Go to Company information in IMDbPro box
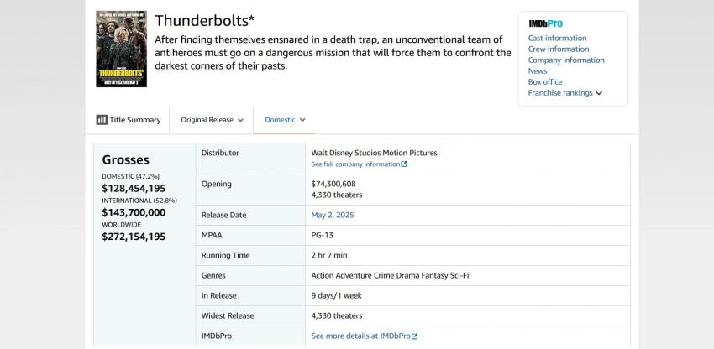 point(566,60)
